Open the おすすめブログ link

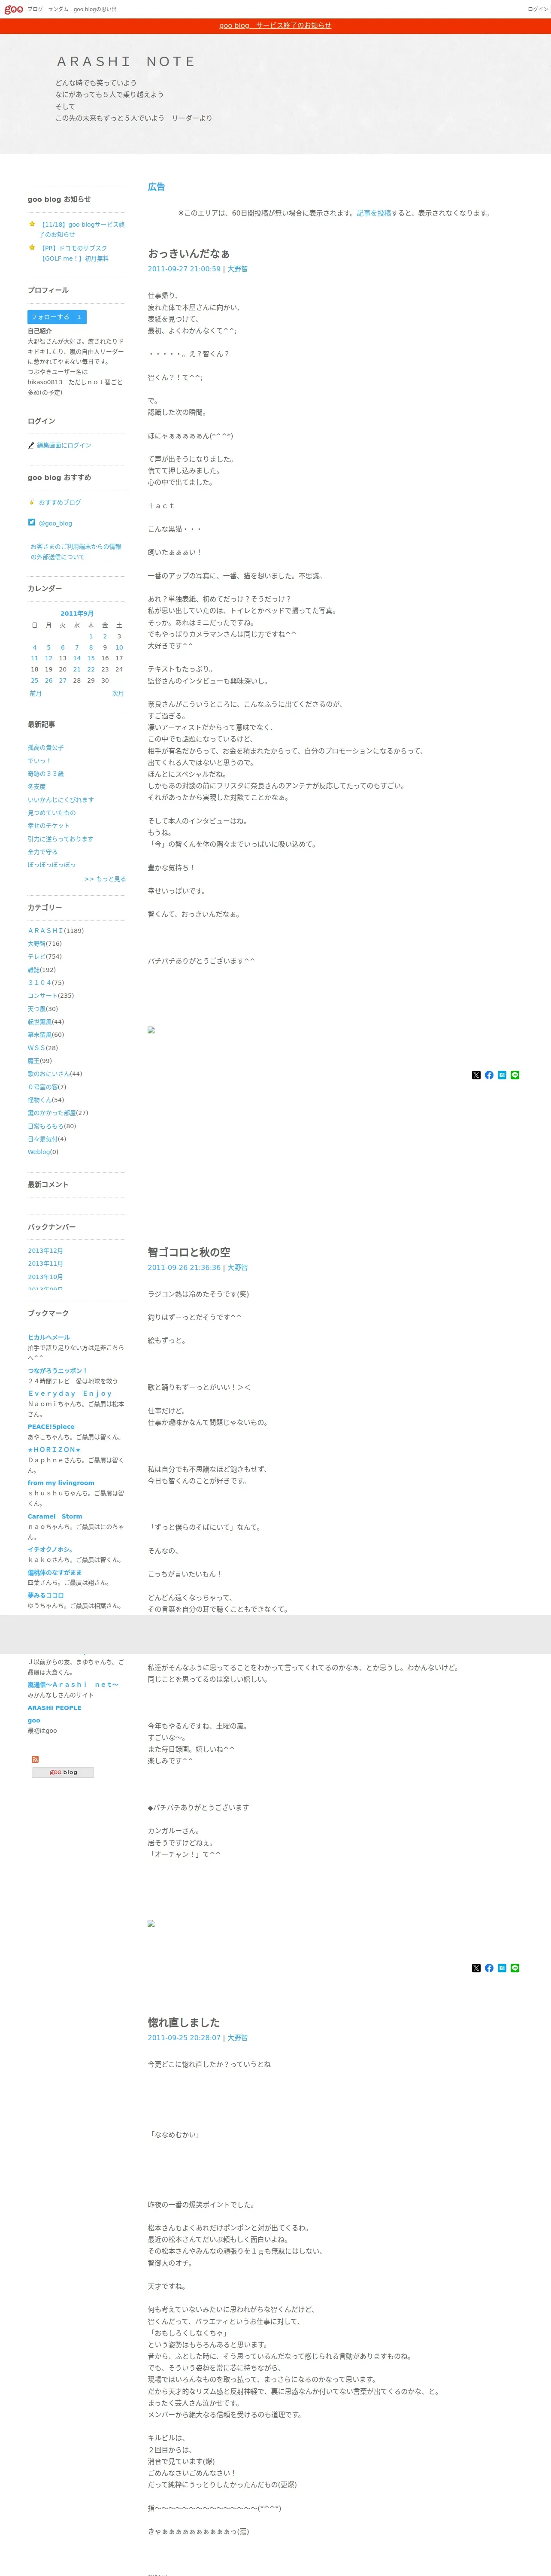(x=60, y=502)
